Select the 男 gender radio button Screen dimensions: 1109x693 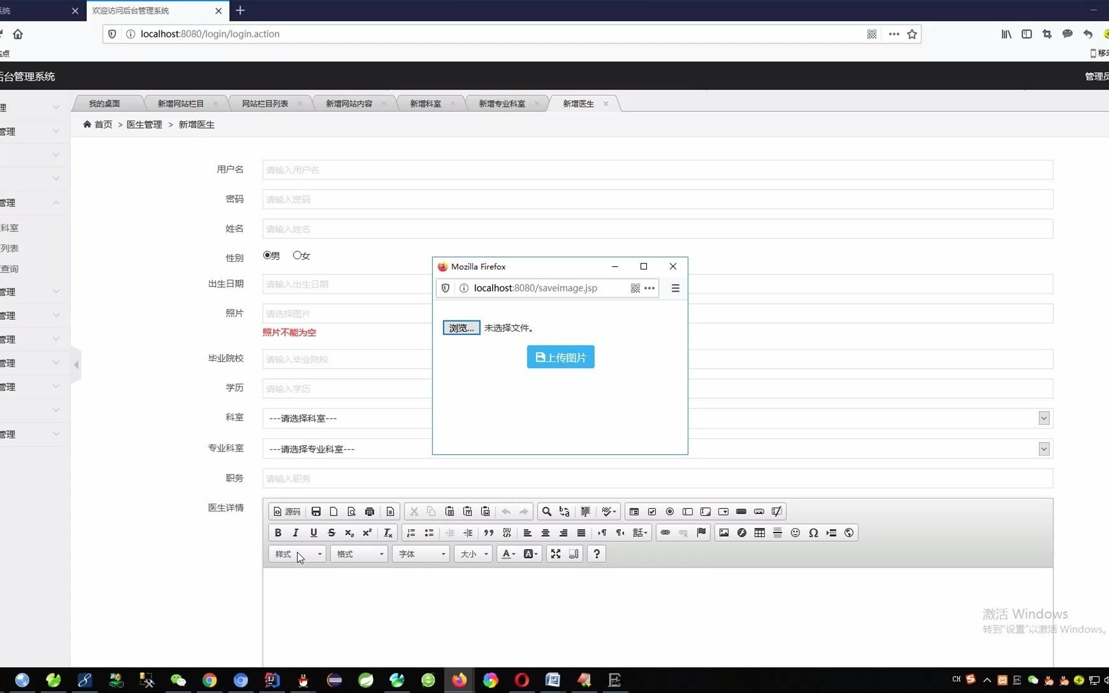point(266,255)
